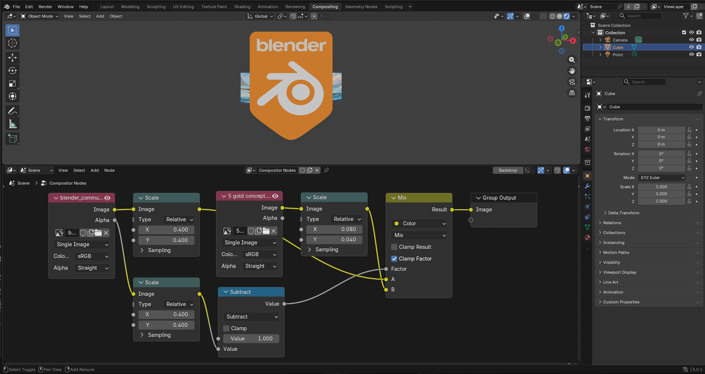This screenshot has width=705, height=374.
Task: Open Subtract operation dropdown in math node
Action: click(x=251, y=317)
